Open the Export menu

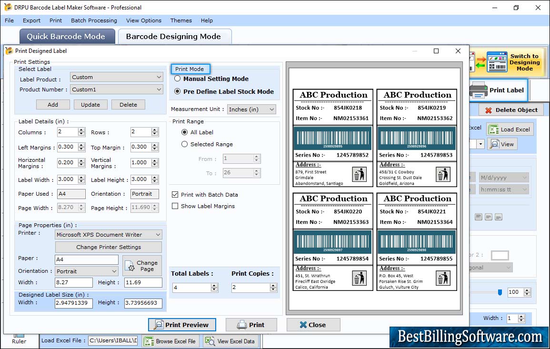pos(31,20)
